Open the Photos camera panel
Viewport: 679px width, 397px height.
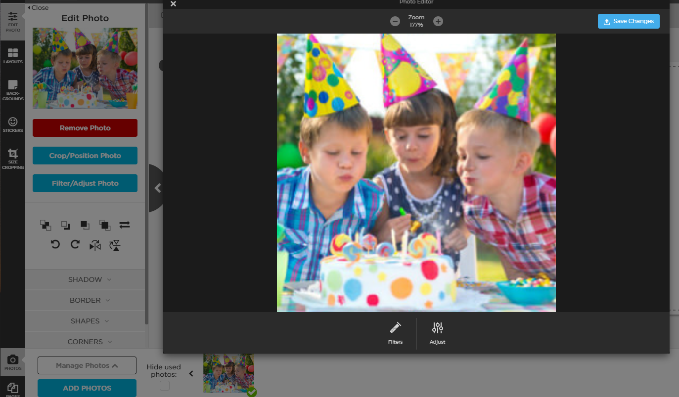[x=13, y=362]
